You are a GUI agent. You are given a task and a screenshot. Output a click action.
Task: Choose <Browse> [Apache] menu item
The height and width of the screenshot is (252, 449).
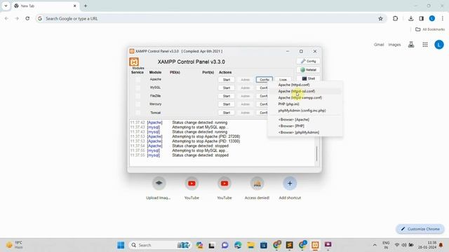click(293, 120)
